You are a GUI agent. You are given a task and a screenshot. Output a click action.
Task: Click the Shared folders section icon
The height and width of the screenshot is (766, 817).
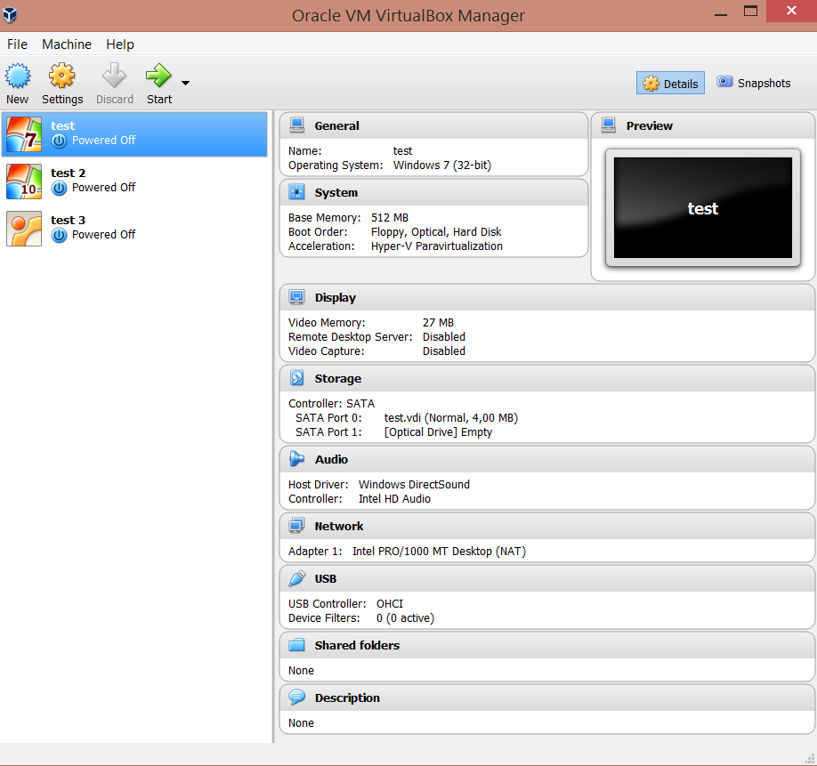pos(297,646)
